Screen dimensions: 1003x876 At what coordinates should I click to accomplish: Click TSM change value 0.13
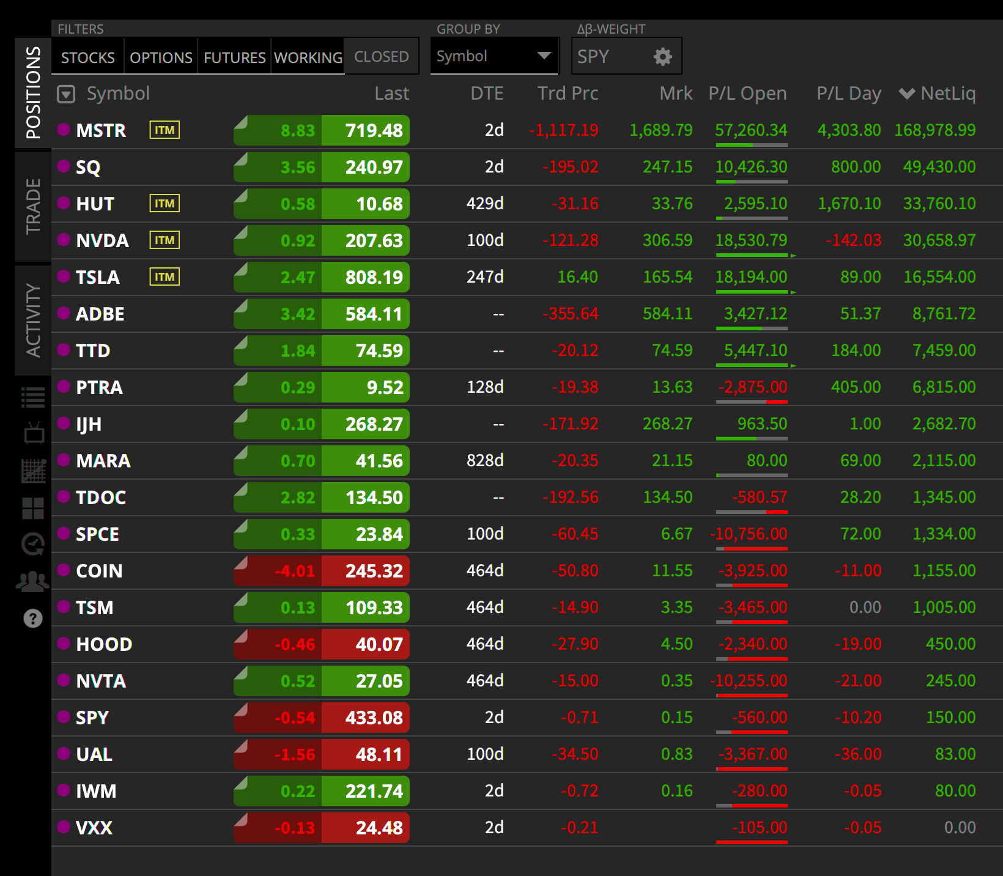[298, 607]
